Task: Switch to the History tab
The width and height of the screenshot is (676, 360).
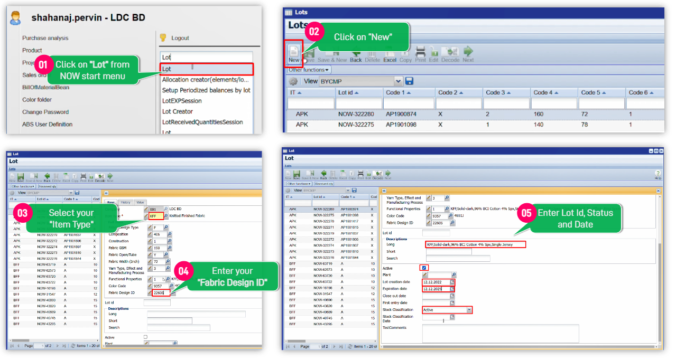Action: click(125, 202)
